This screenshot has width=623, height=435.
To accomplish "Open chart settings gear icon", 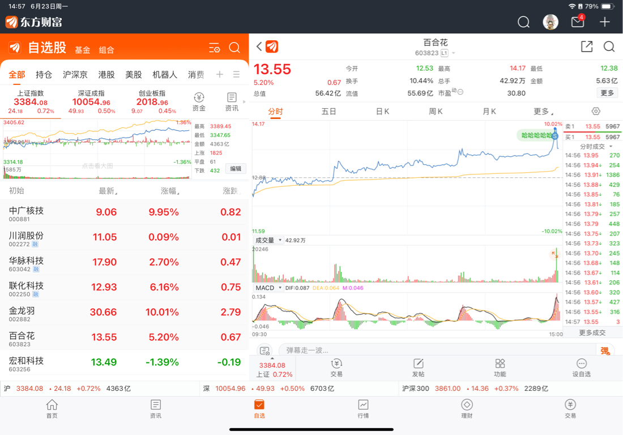I will 596,111.
